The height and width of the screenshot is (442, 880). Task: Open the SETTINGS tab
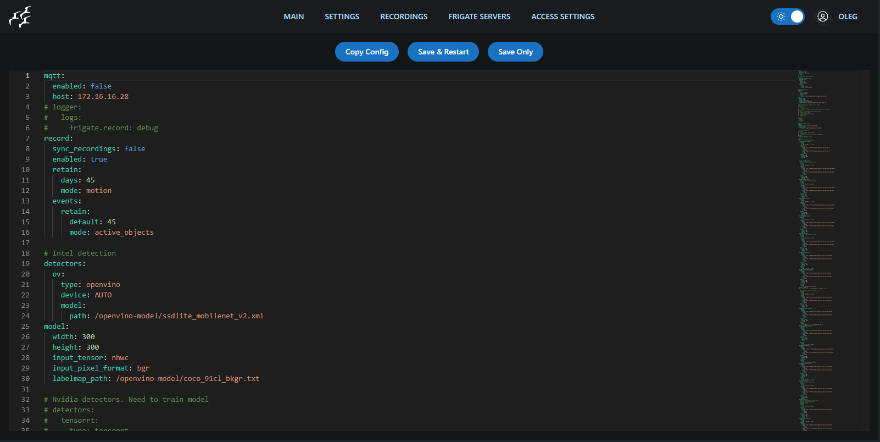pos(342,16)
